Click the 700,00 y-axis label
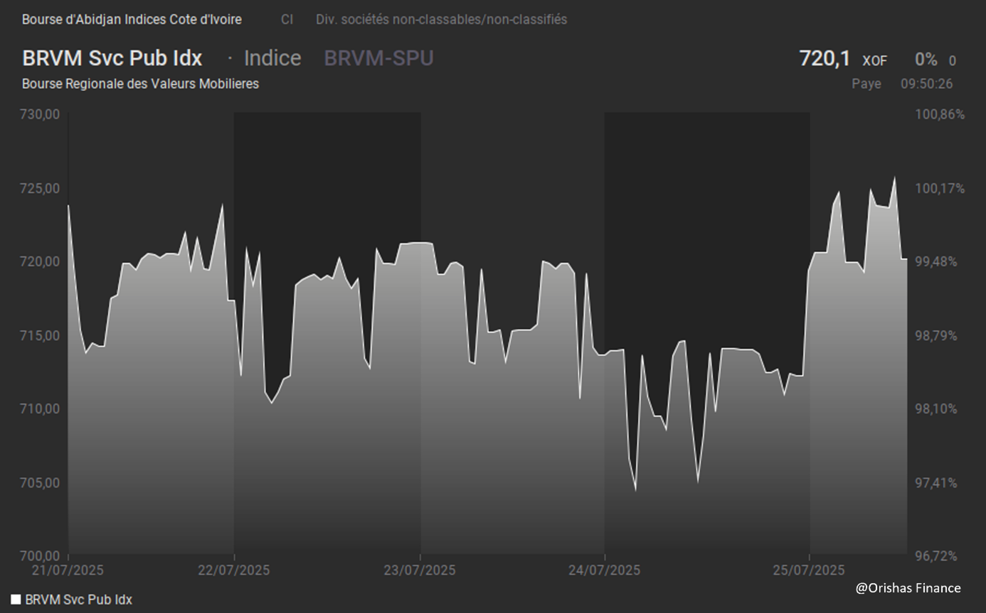Image resolution: width=986 pixels, height=613 pixels. tap(41, 555)
